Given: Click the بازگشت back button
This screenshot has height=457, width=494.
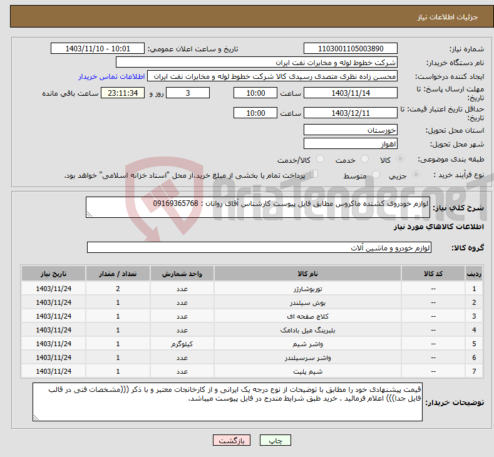Looking at the screenshot, I should point(231,440).
